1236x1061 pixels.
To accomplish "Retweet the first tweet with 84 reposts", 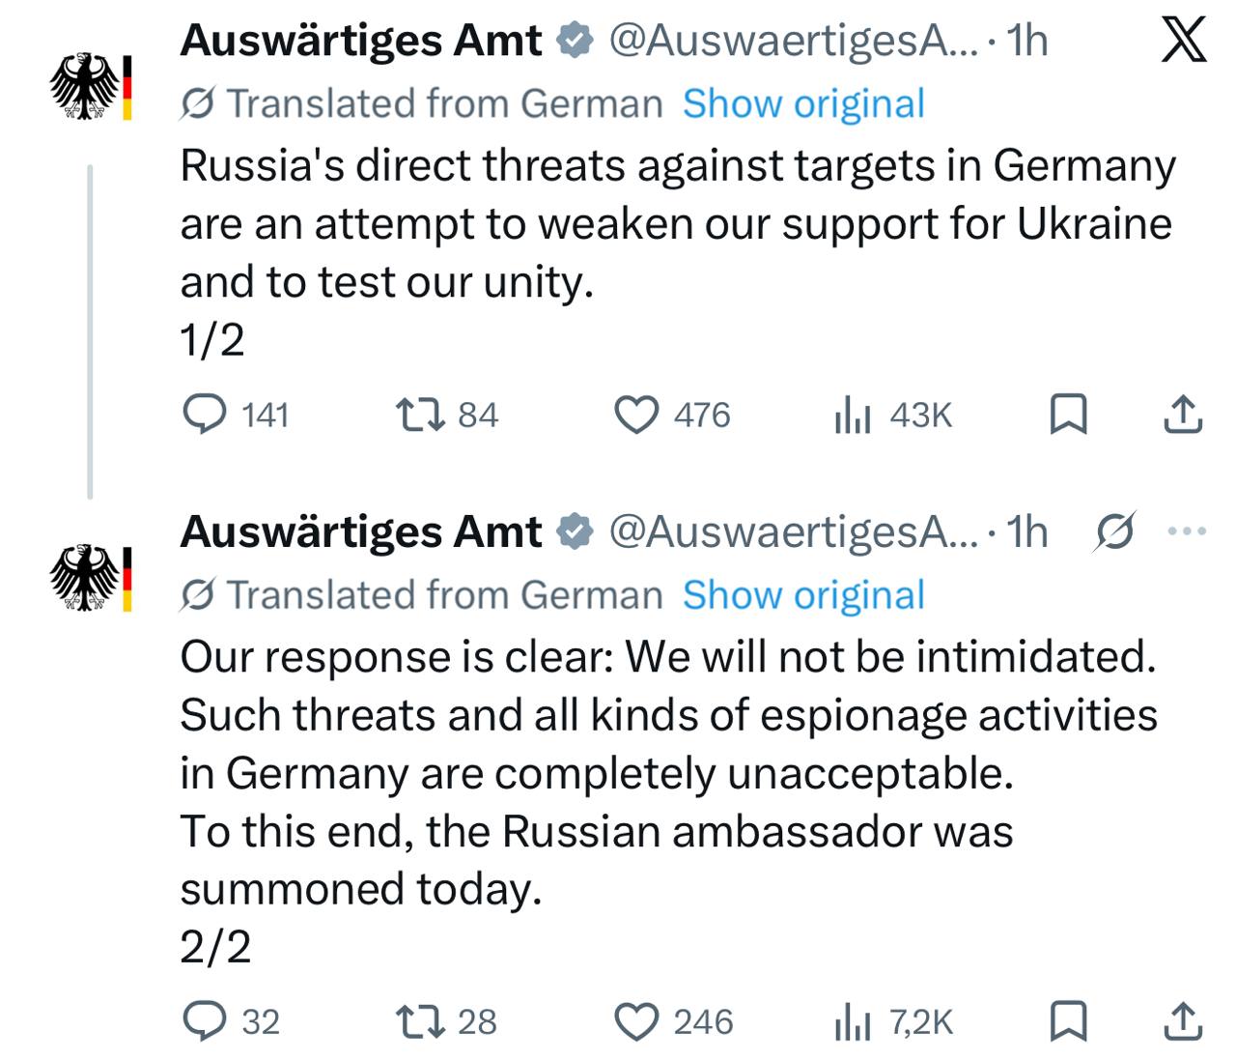I will pos(421,415).
